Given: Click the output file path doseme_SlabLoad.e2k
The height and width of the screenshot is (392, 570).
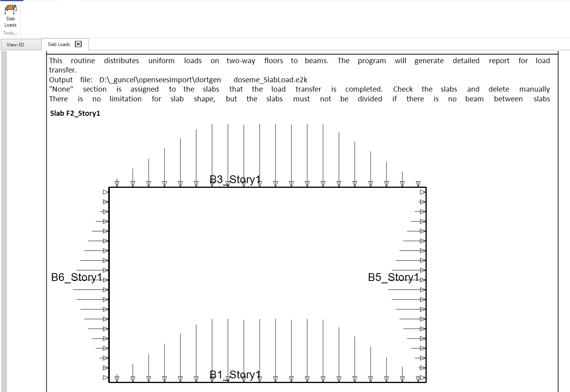Looking at the screenshot, I should point(271,79).
